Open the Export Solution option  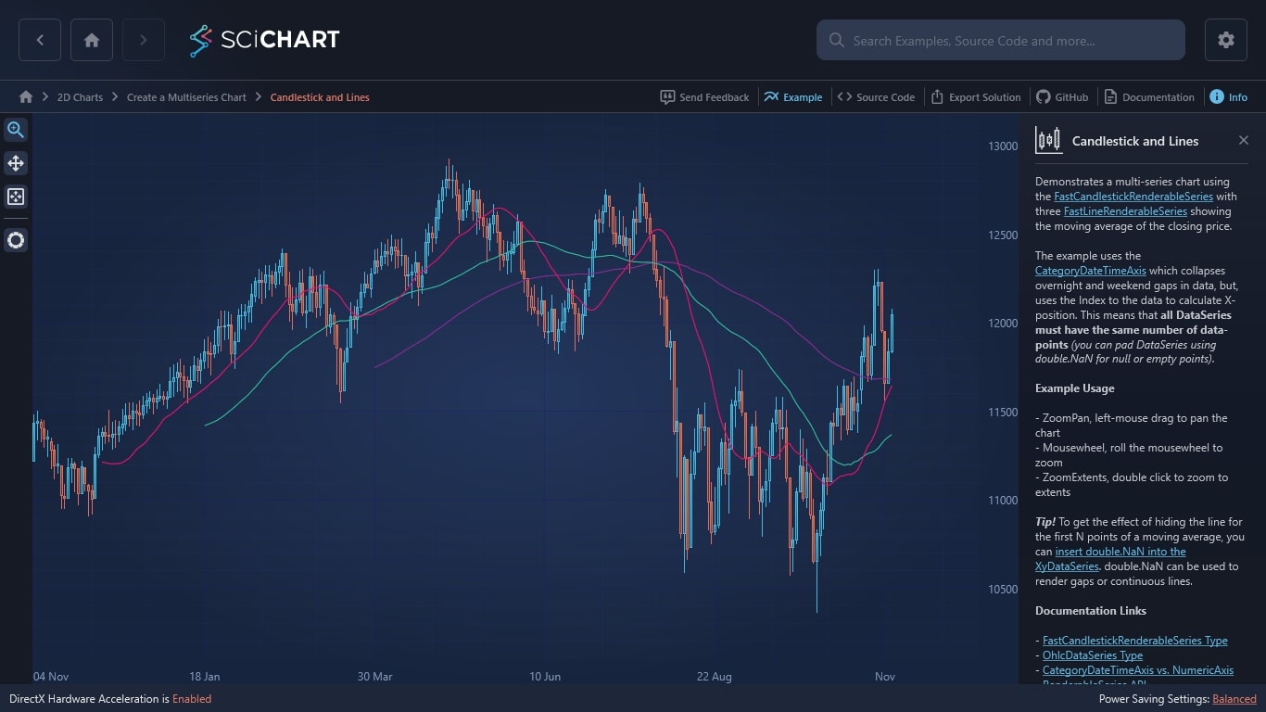(x=976, y=96)
